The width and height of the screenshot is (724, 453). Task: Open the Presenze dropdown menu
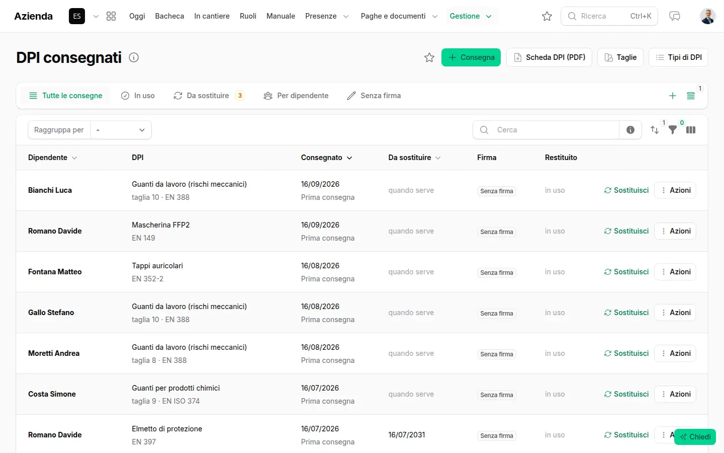pyautogui.click(x=327, y=16)
